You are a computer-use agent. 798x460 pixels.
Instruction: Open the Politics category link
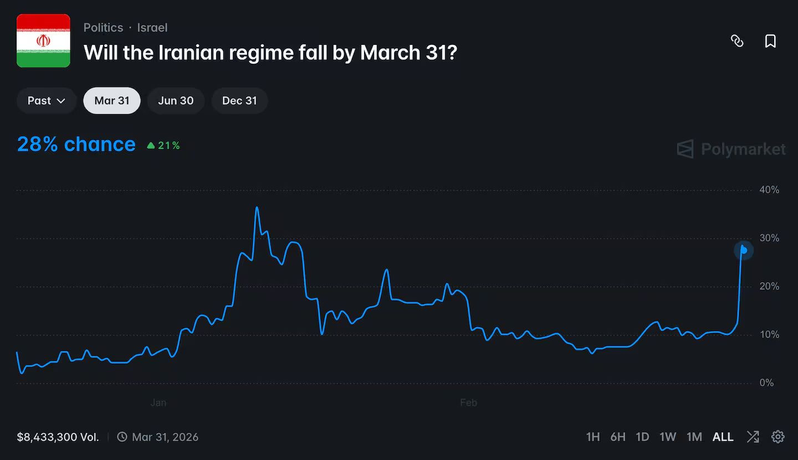103,28
